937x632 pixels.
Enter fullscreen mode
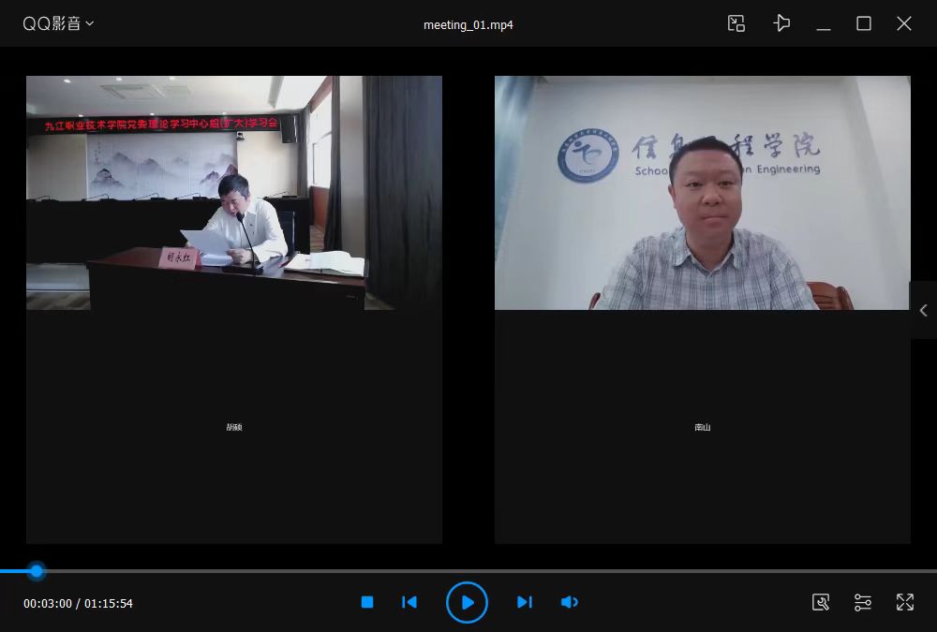click(x=905, y=602)
